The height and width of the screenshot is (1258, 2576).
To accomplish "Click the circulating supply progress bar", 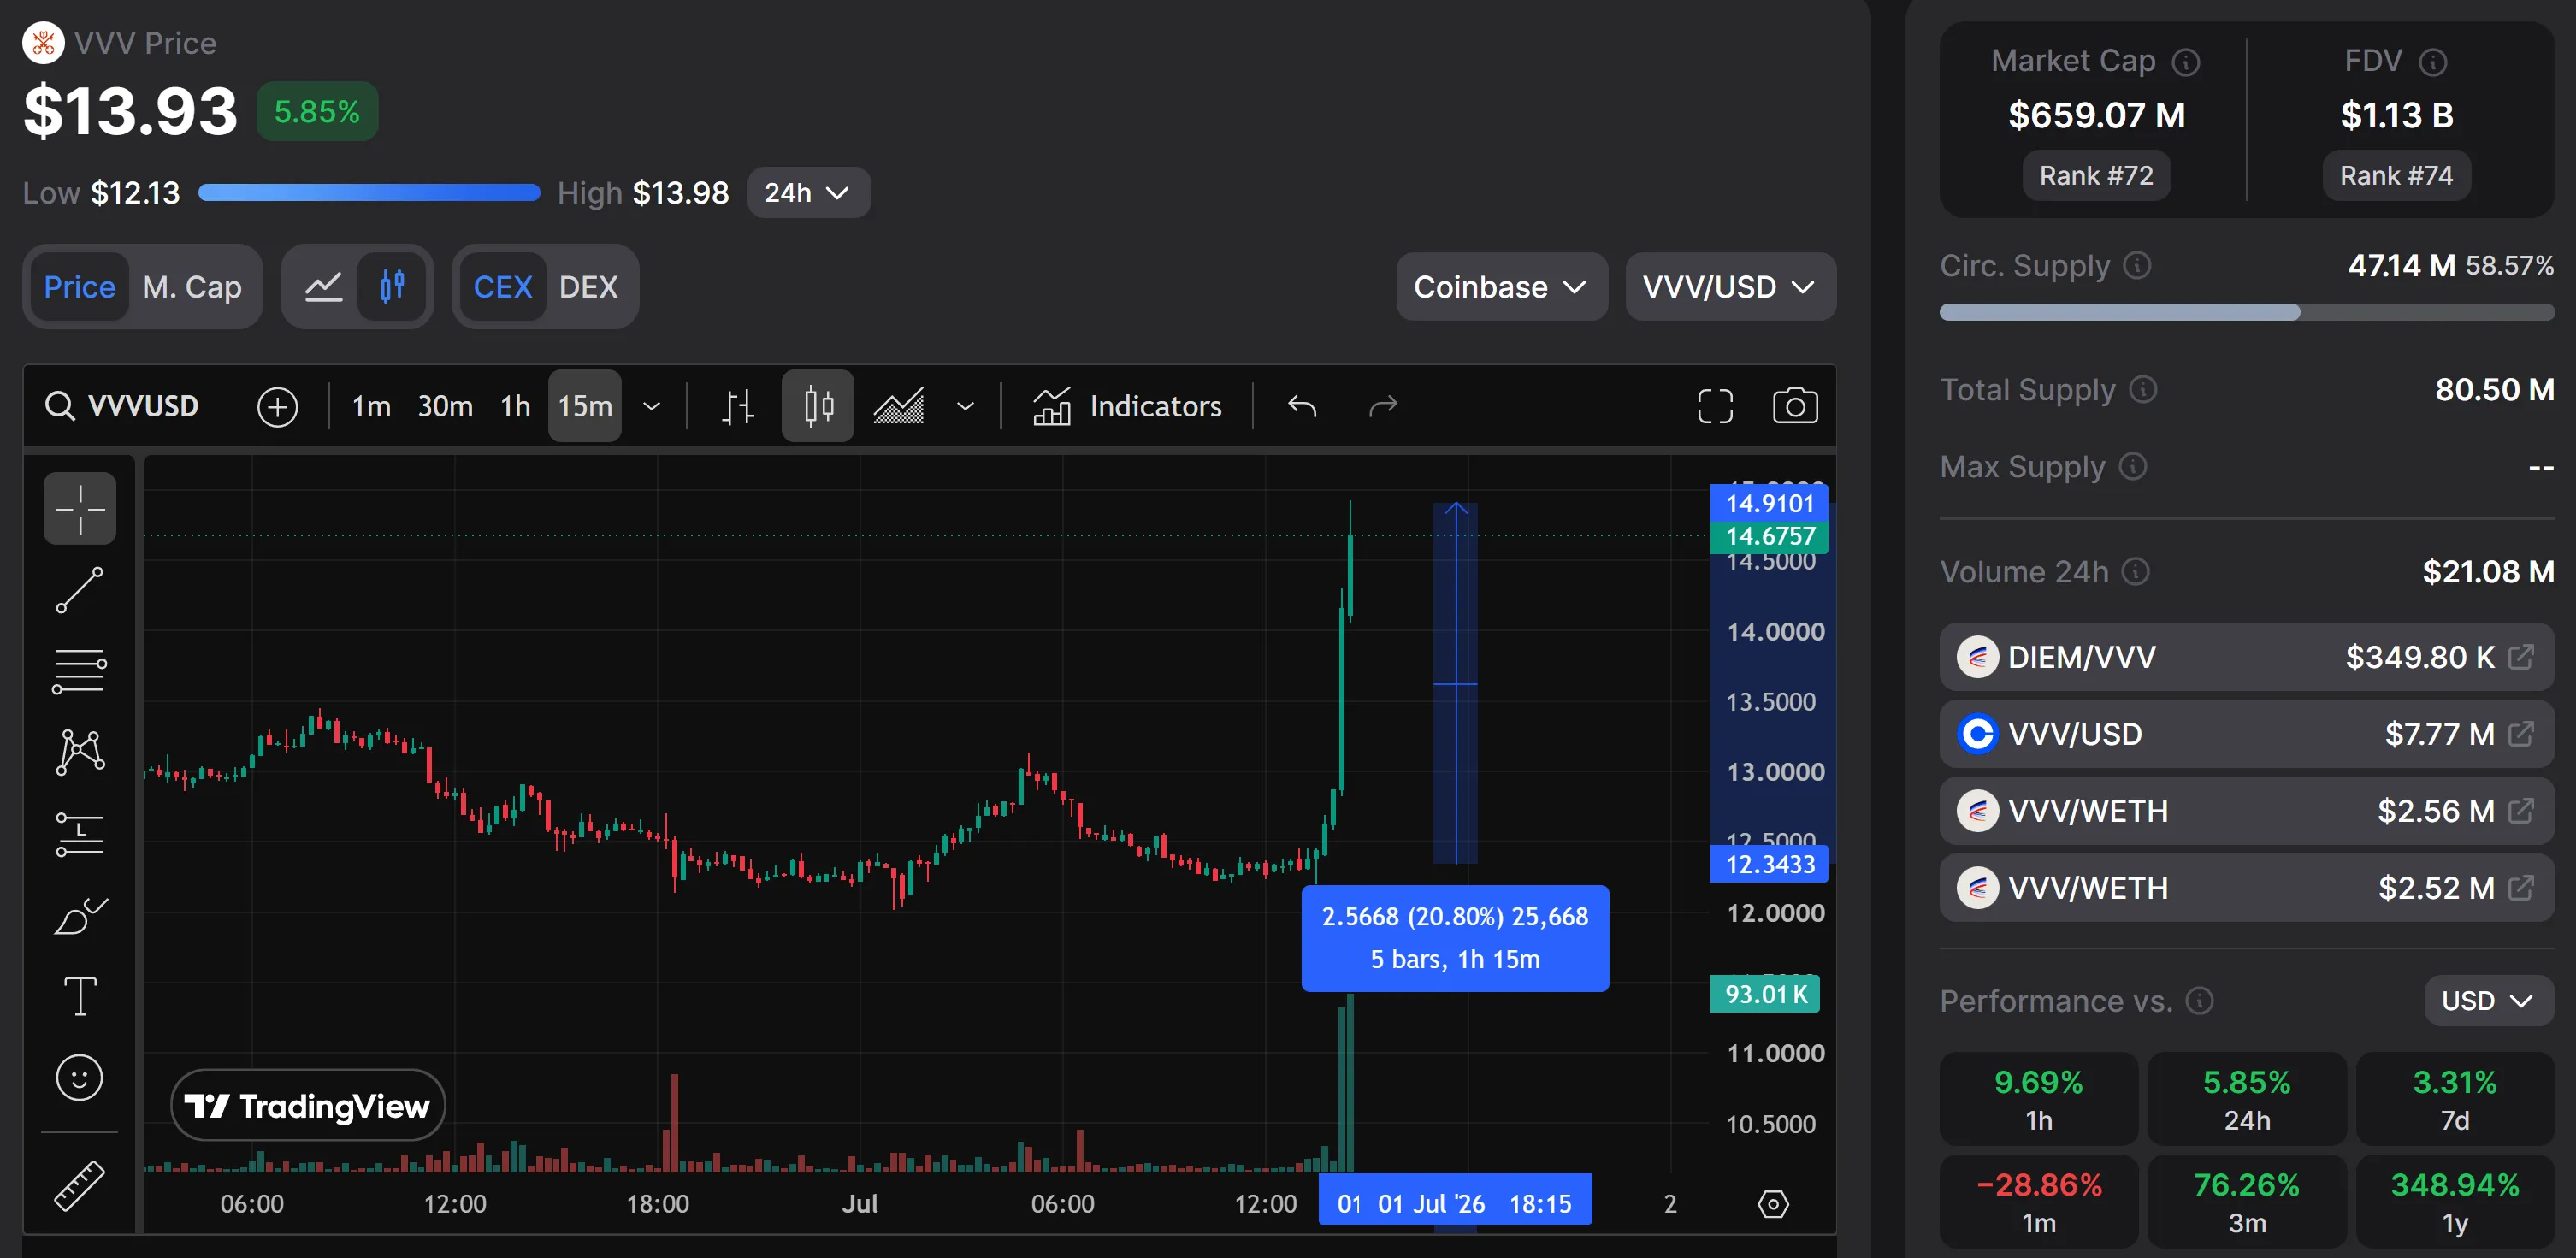I will click(x=2247, y=312).
